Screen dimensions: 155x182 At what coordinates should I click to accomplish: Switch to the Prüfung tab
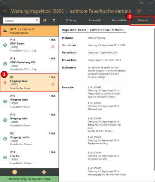71,20
